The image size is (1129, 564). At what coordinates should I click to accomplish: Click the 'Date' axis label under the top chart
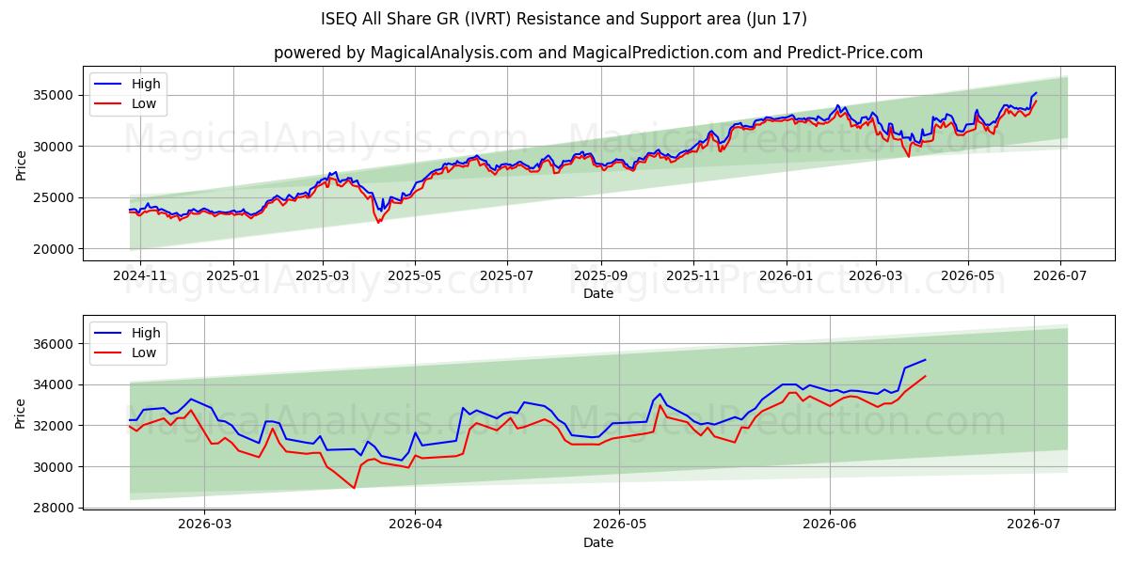(598, 294)
